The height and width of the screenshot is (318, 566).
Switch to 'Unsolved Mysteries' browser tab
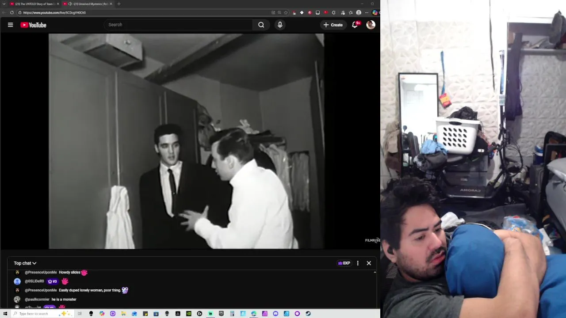tap(88, 4)
